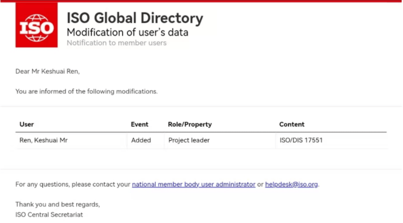This screenshot has width=403, height=223.
Task: Open national member body user administrator link
Action: pos(193,184)
